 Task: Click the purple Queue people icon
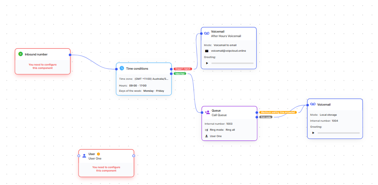[207, 112]
